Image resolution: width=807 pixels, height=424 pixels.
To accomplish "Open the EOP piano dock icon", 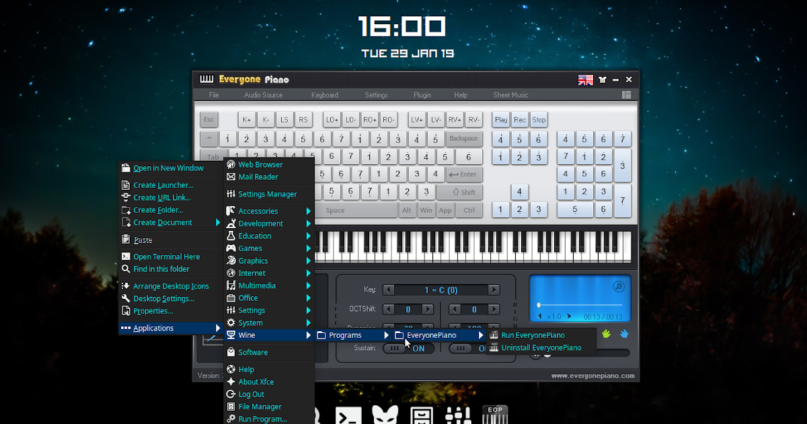I will pyautogui.click(x=495, y=415).
